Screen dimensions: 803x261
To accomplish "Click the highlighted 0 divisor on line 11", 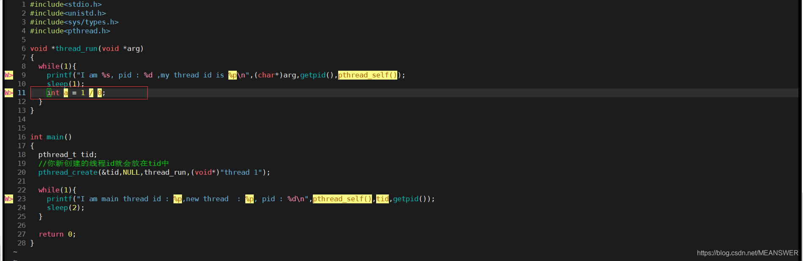I will [100, 93].
